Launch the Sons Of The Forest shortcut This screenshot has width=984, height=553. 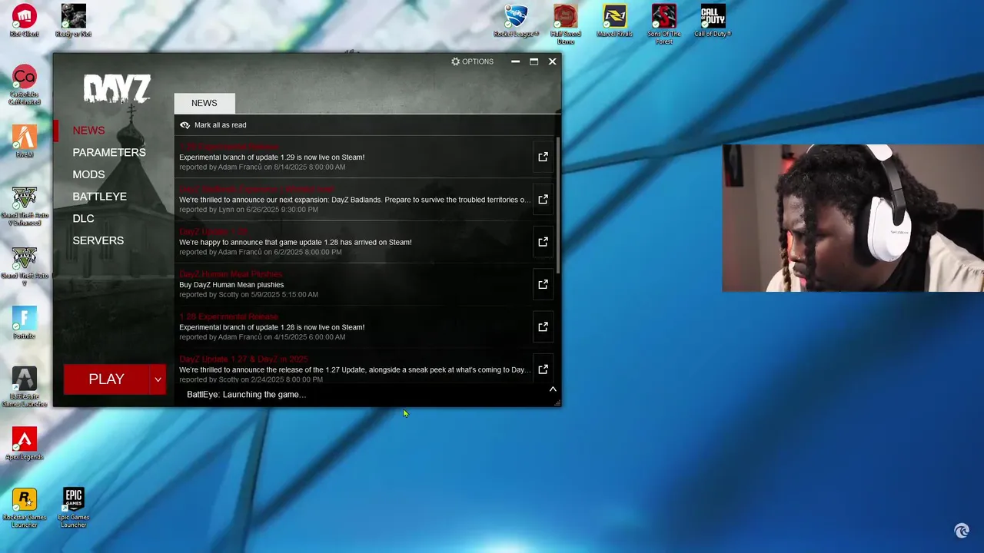coord(663,25)
